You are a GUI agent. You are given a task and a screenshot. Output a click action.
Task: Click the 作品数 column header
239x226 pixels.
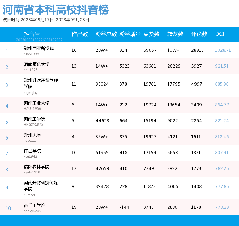click(80, 34)
